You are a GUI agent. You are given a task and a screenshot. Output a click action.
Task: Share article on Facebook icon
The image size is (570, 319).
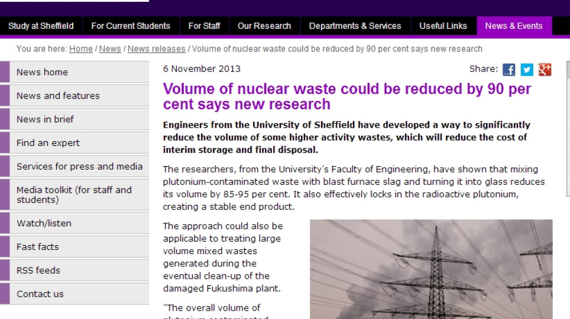pyautogui.click(x=509, y=70)
